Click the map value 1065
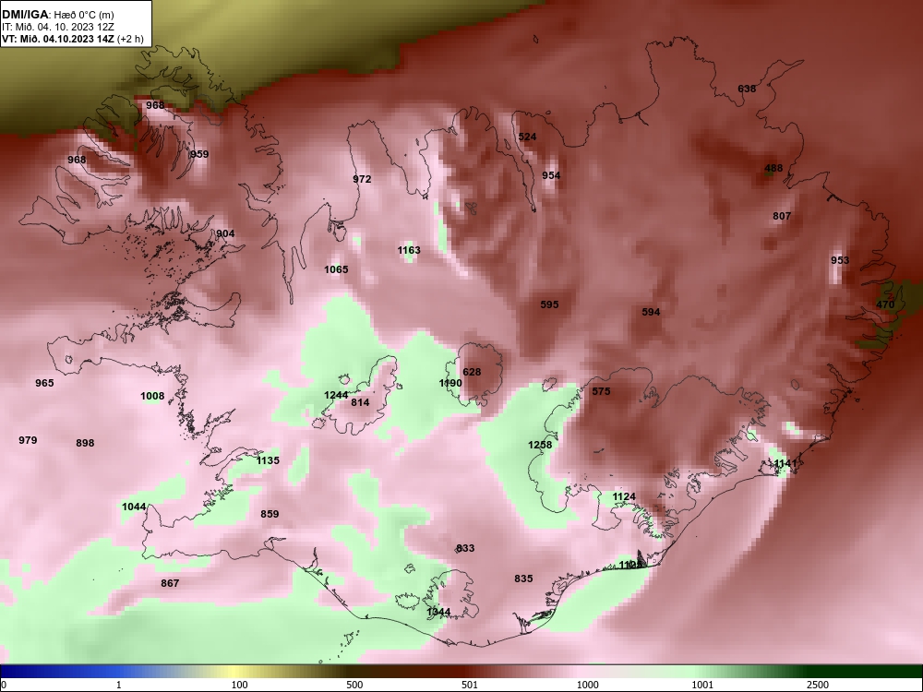The width and height of the screenshot is (923, 692). pyautogui.click(x=336, y=269)
